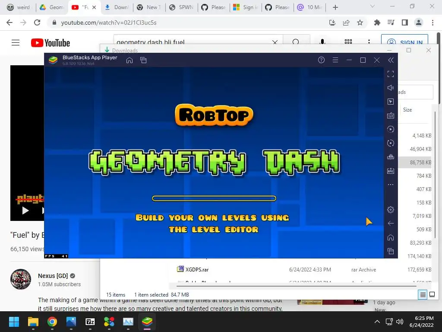Open YouTube settings three-dot menu
This screenshot has width=442, height=332.
pos(369,42)
